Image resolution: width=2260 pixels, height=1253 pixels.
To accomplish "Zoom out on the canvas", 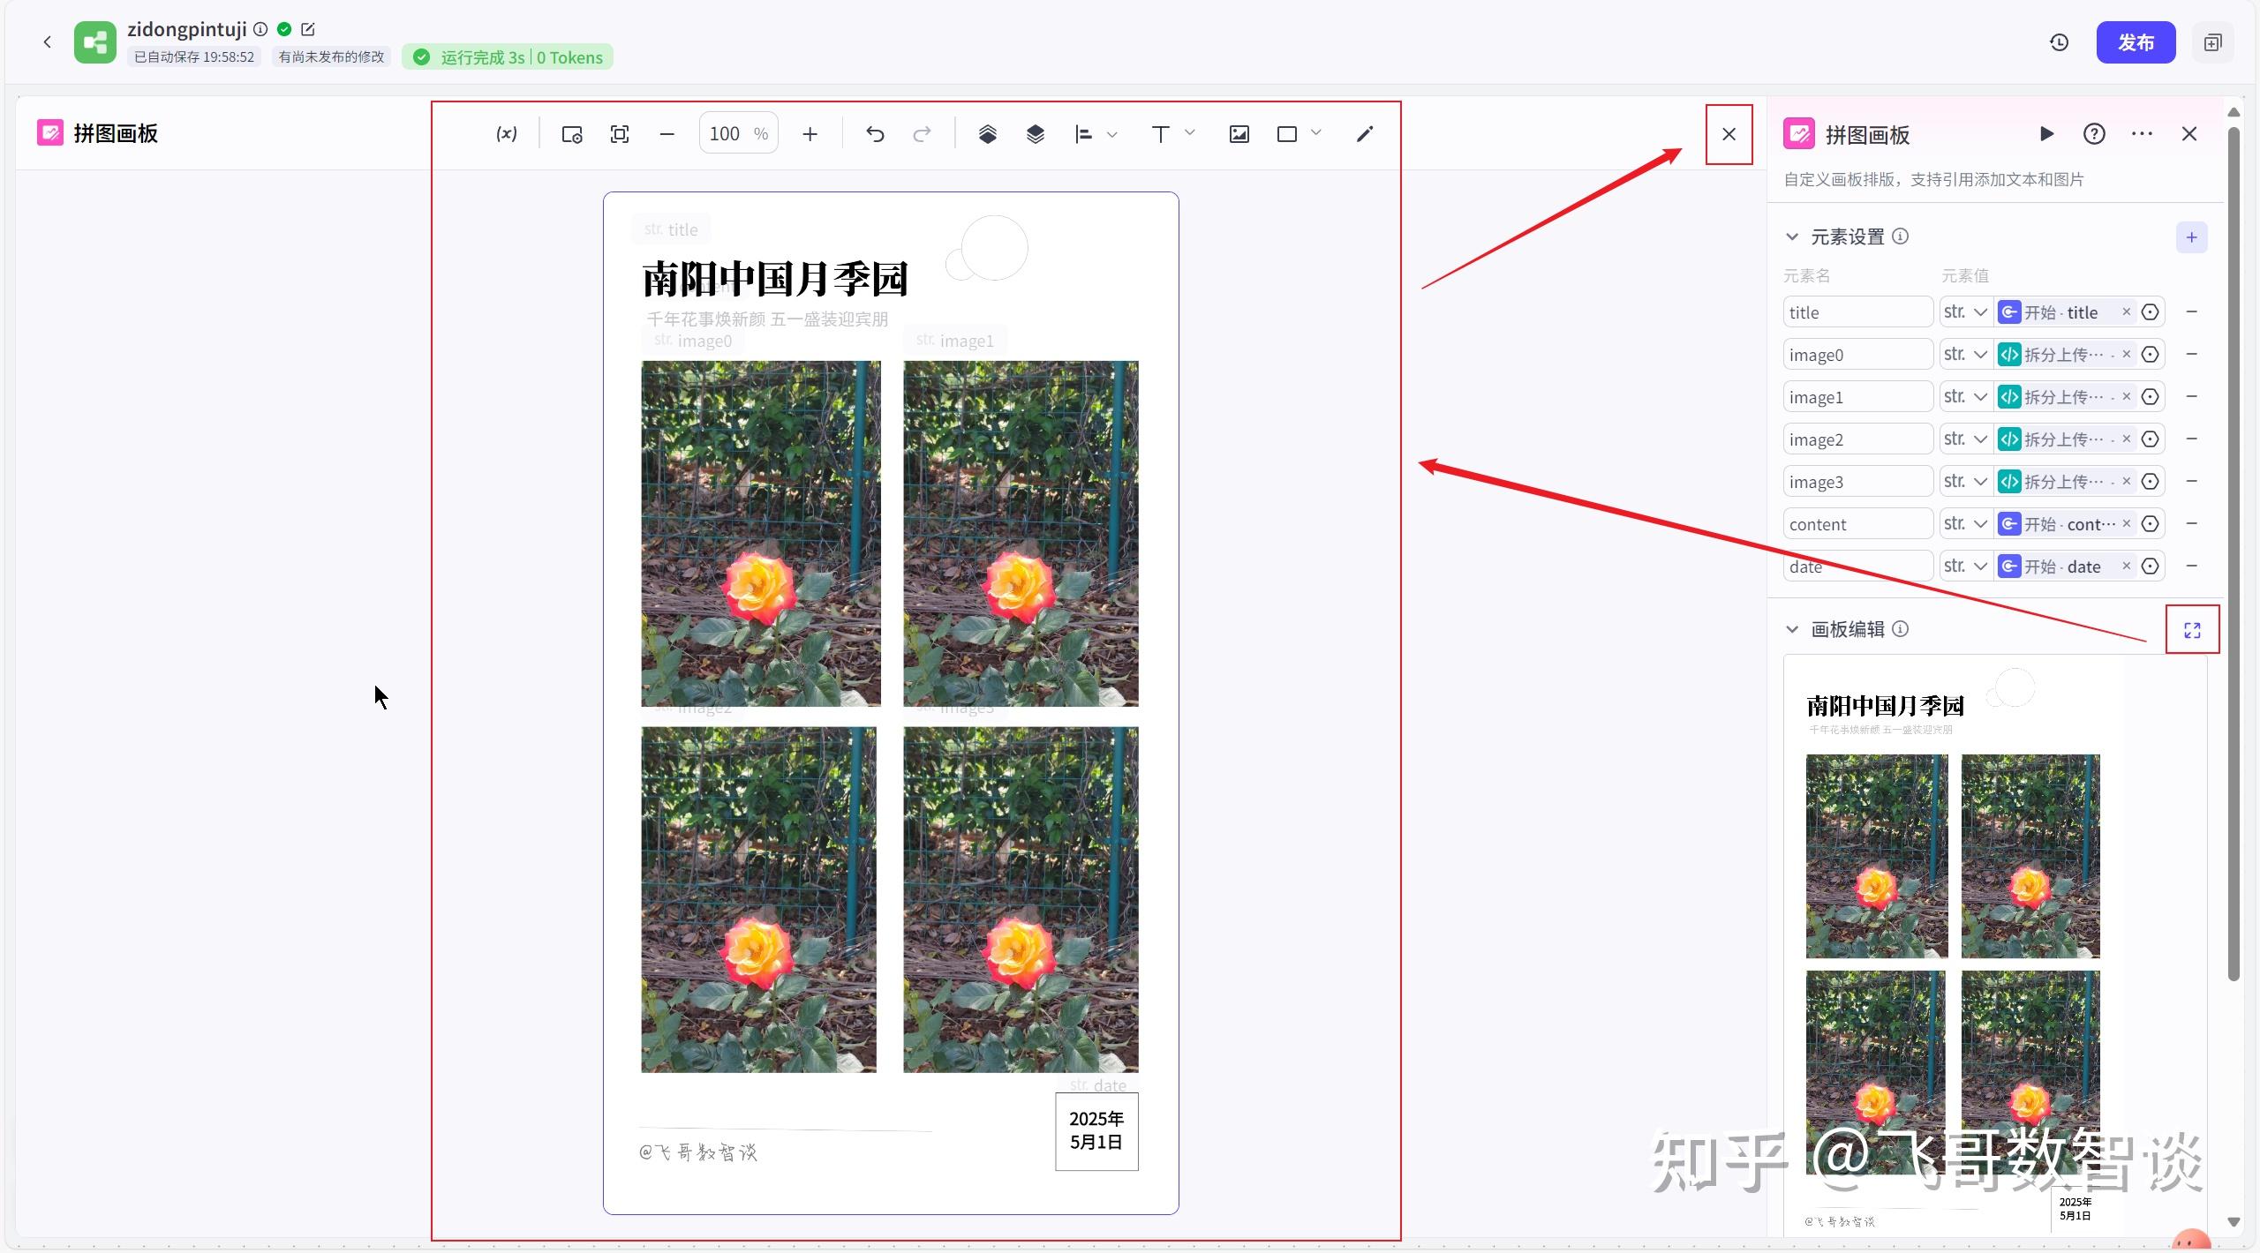I will [x=667, y=134].
